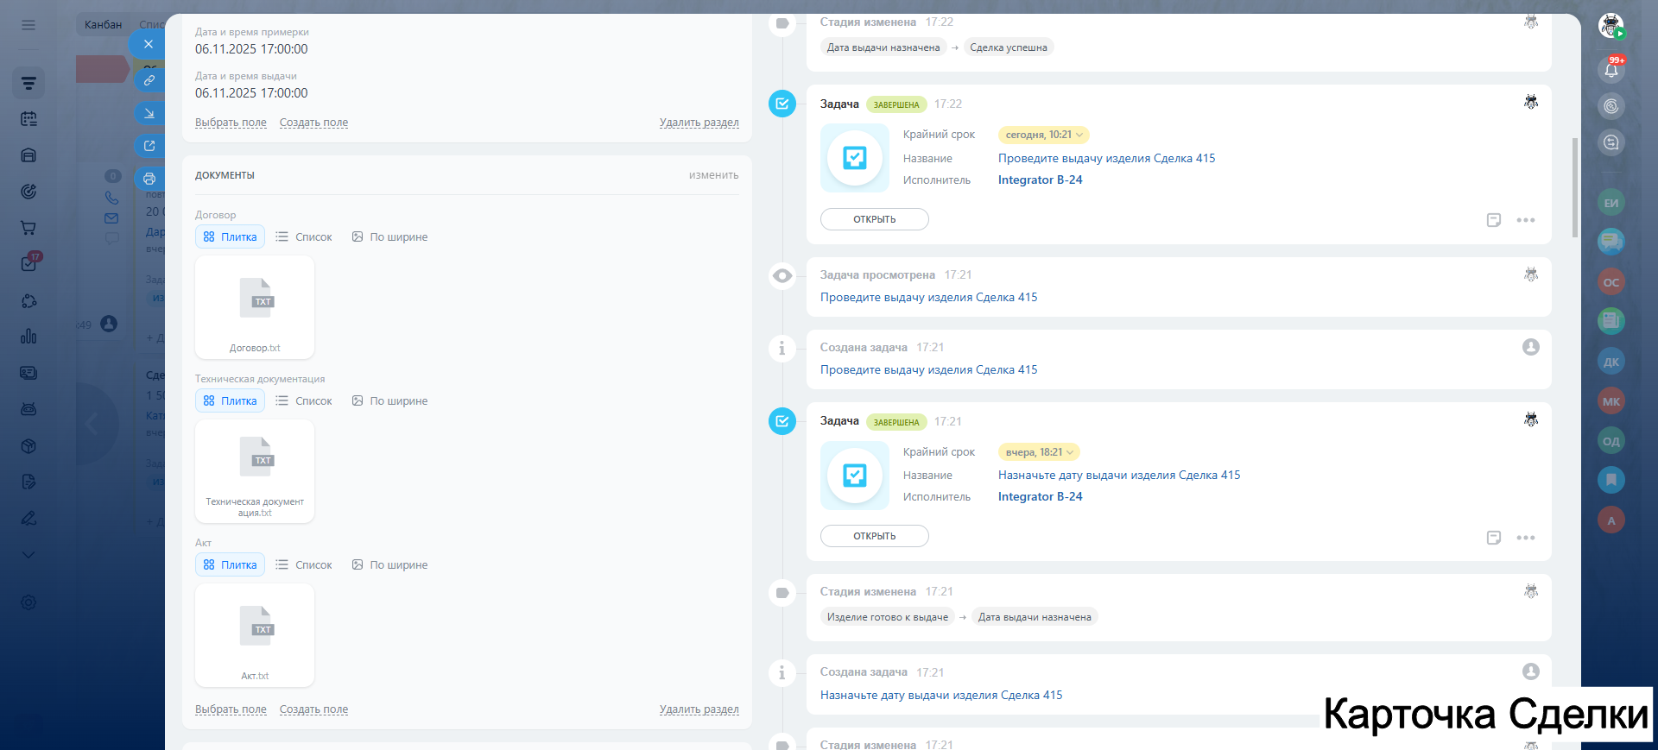Click the copy link icon on slider edge
Viewport: 1658px width, 750px height.
(x=149, y=80)
